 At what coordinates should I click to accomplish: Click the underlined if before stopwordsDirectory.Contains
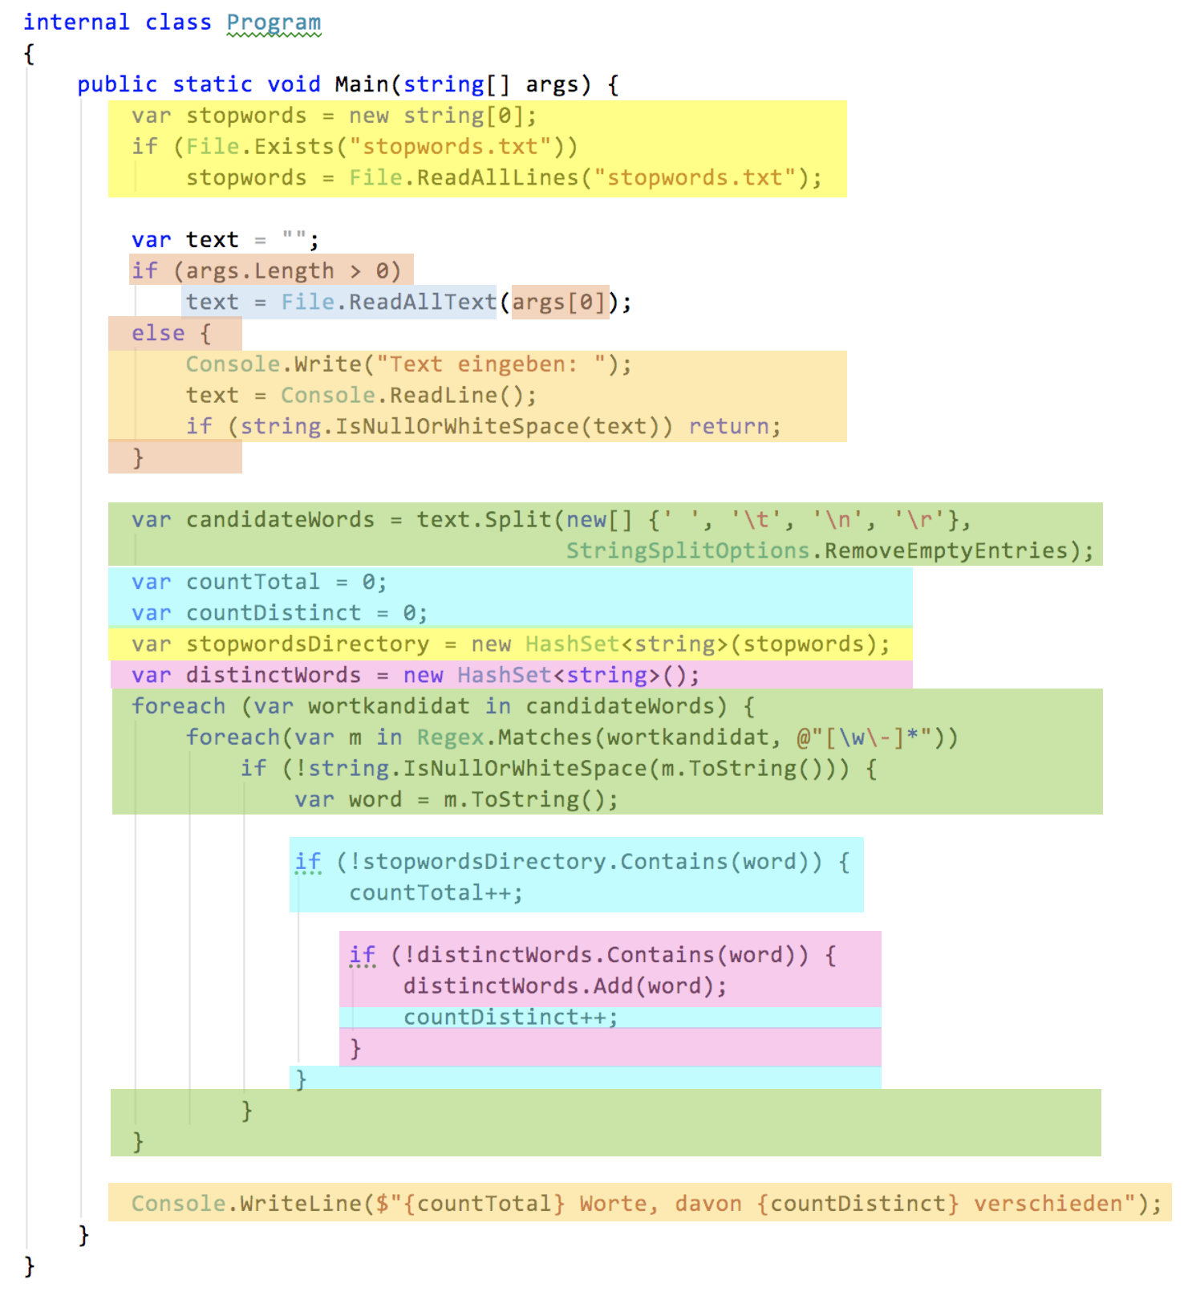coord(308,862)
